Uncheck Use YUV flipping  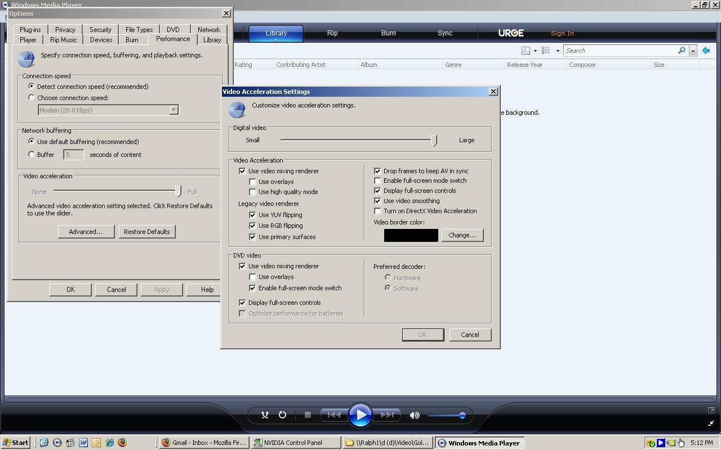pos(252,215)
